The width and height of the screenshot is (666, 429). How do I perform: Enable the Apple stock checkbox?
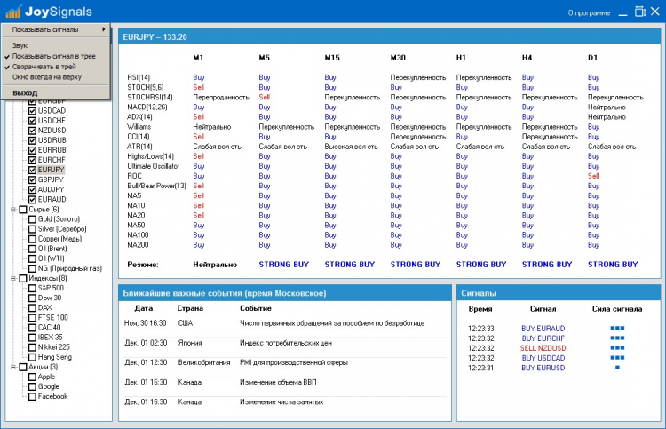pyautogui.click(x=32, y=377)
